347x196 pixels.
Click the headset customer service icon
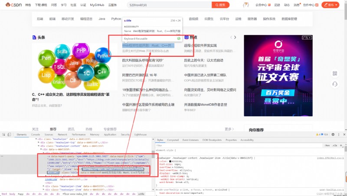tap(335, 84)
